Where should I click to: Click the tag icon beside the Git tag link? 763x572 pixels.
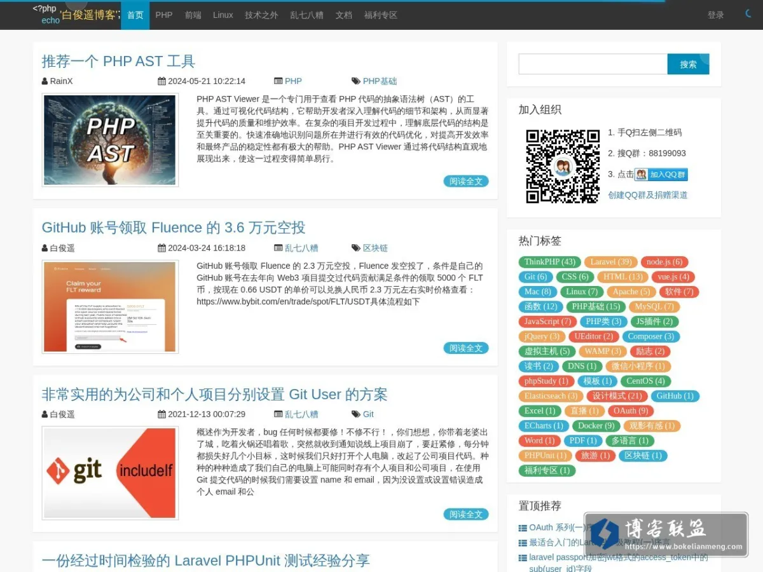[x=355, y=414]
